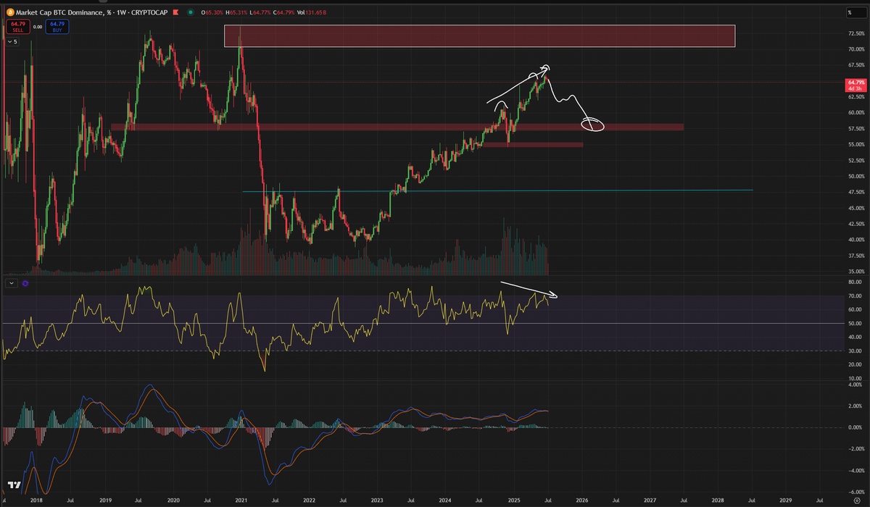Click the 0.00 spread value between SELL and BUY
The height and width of the screenshot is (507, 870).
click(38, 26)
